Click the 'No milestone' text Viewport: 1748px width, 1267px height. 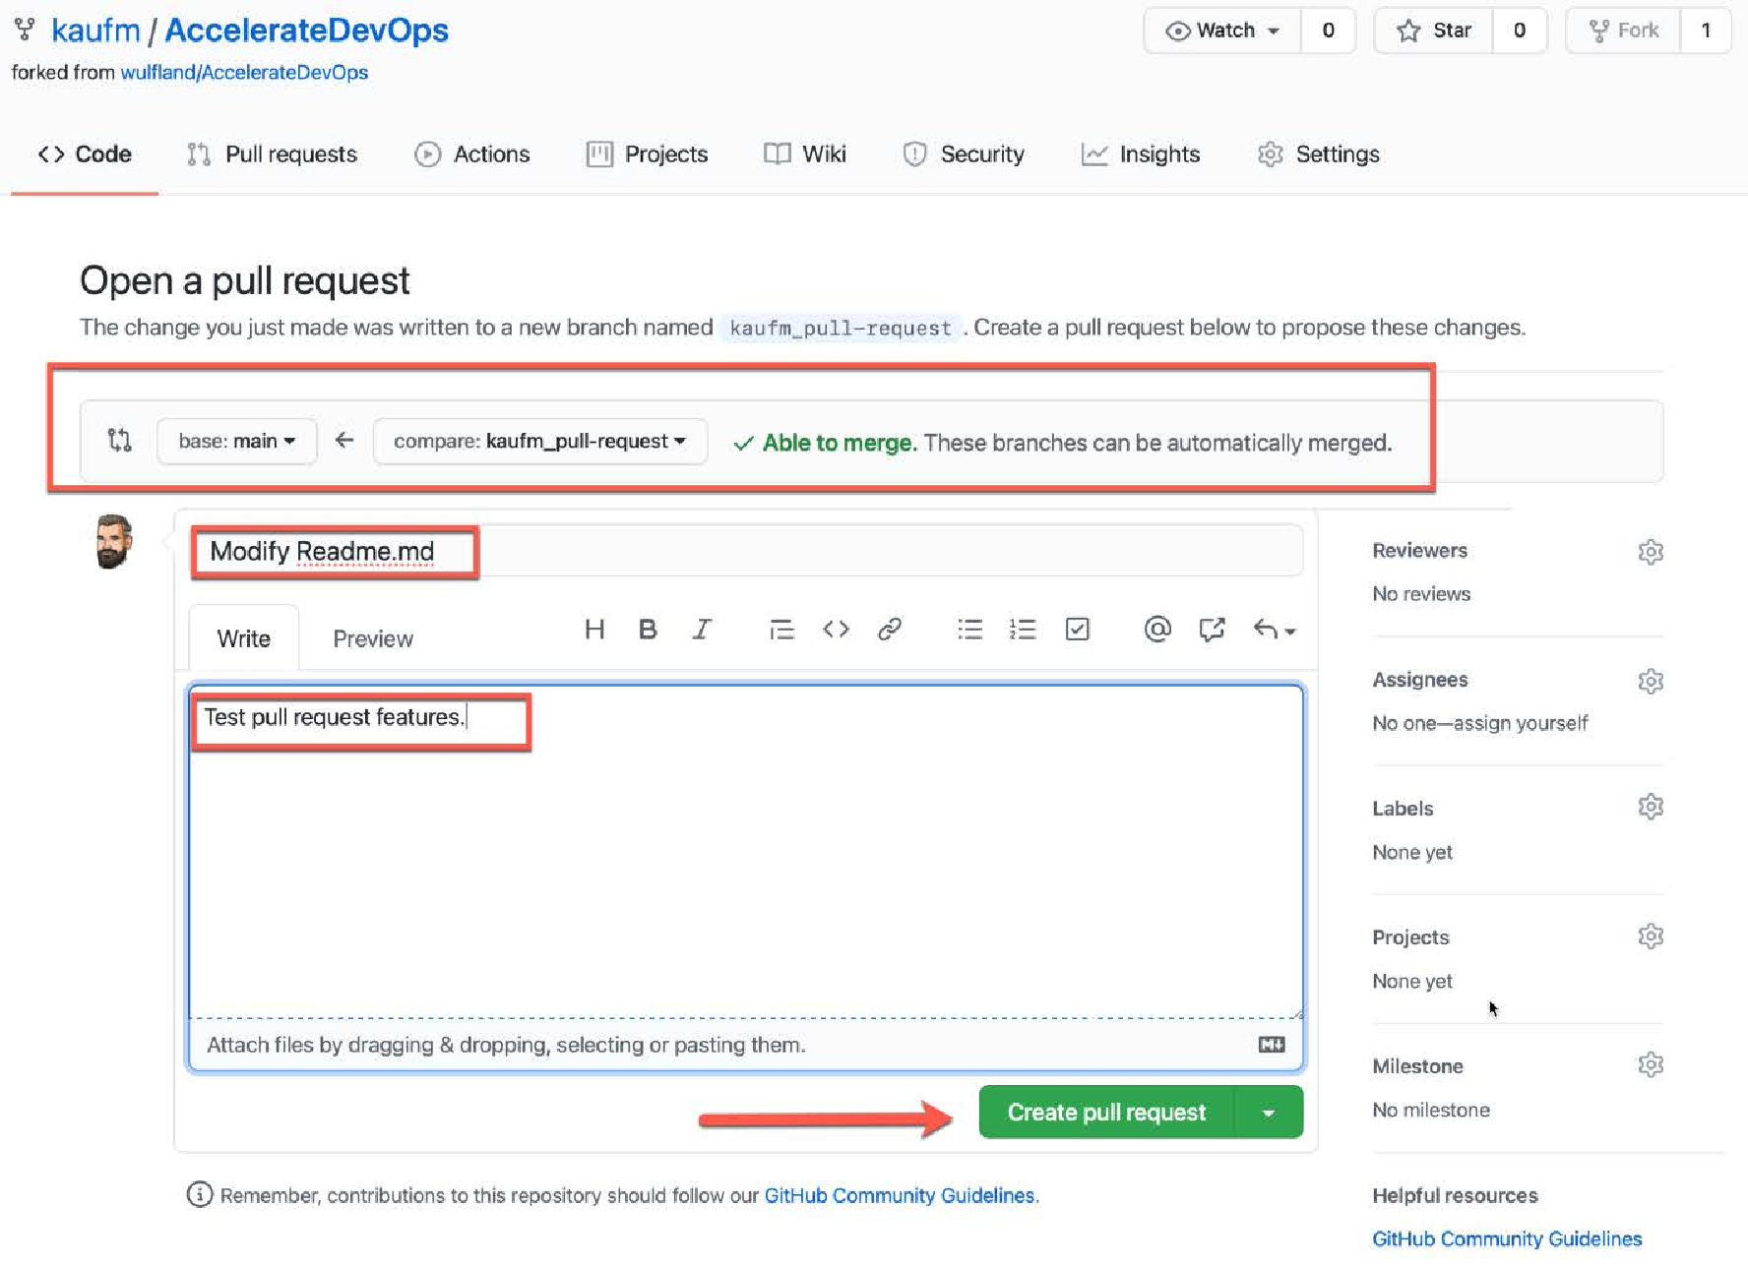[x=1431, y=1111]
